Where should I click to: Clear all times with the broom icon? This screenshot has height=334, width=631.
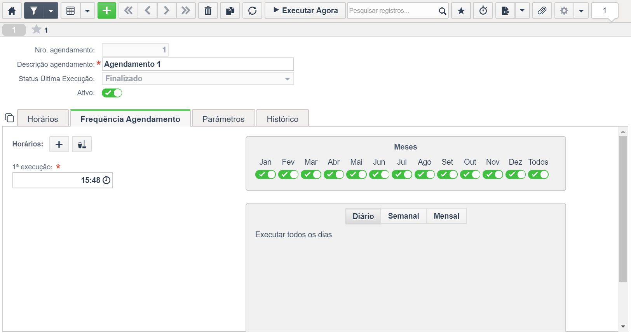[82, 144]
